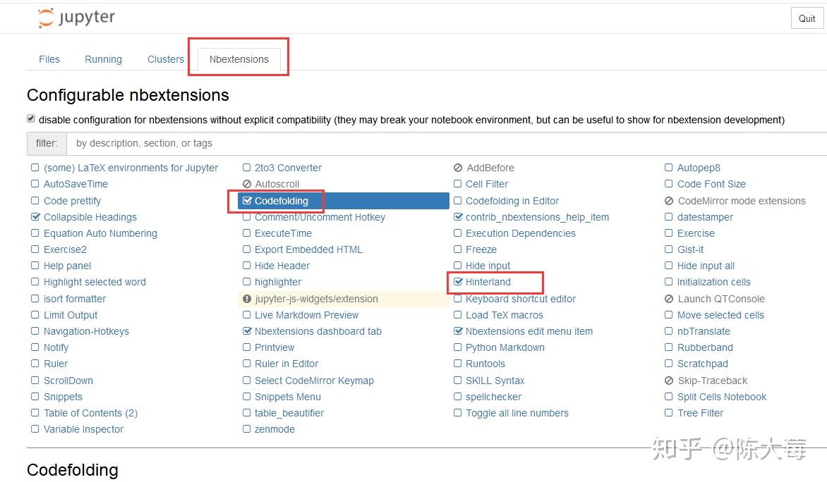Open the Running tab
Viewport: 827px width, 482px height.
(103, 59)
